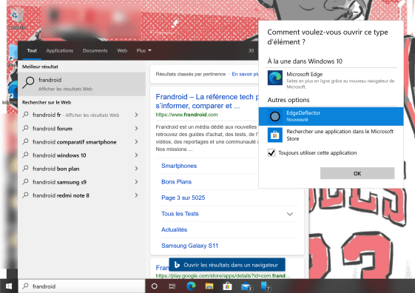Click magnifier icon beside frandroid best result
The height and width of the screenshot is (293, 415).
coord(28,82)
